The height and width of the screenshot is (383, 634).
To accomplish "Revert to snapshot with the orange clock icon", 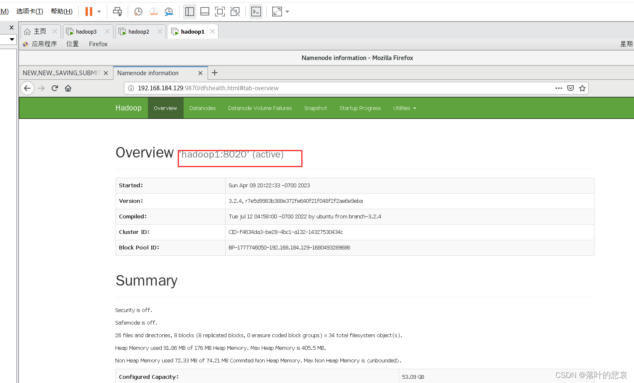I will click(x=154, y=12).
